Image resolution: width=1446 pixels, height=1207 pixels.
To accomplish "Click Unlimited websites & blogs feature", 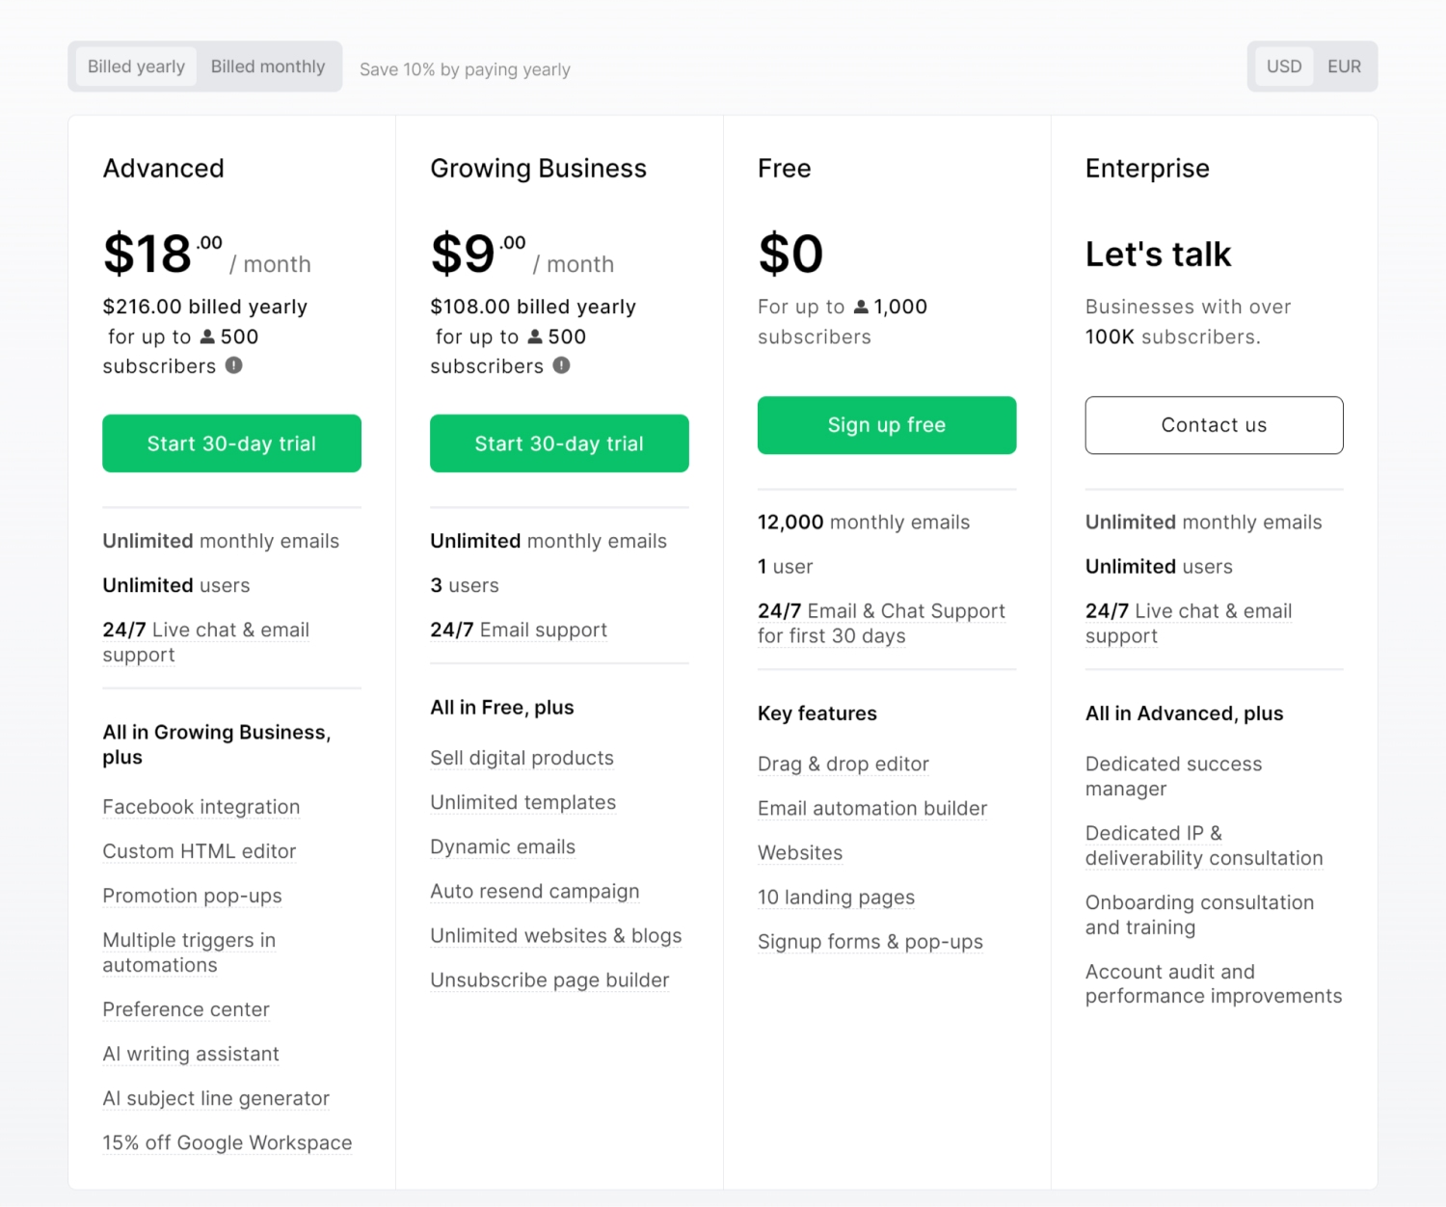I will [x=555, y=935].
